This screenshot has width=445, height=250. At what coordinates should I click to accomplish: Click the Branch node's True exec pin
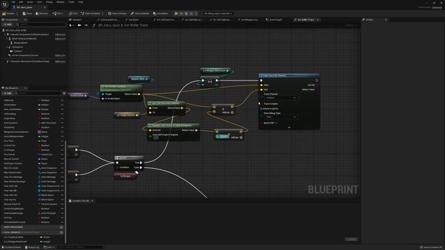coord(140,162)
